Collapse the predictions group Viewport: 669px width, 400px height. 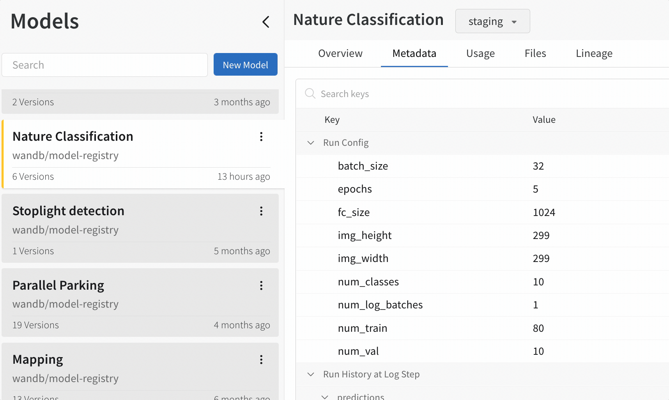325,396
